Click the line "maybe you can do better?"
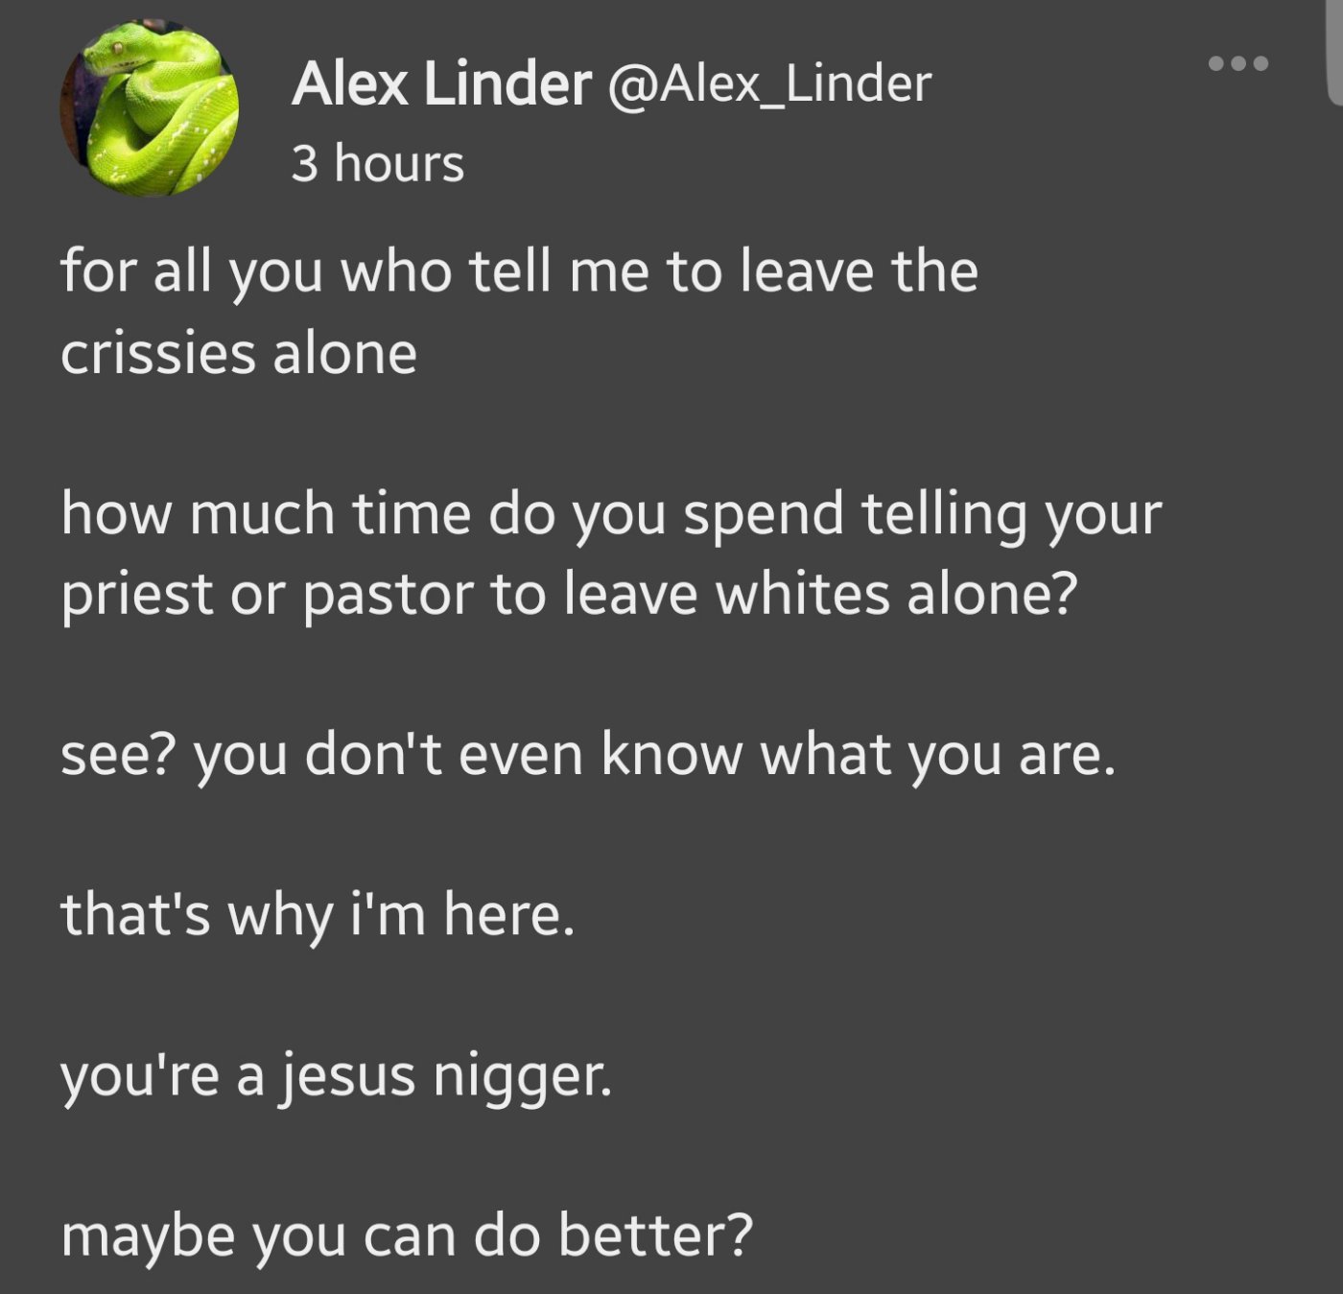The image size is (1343, 1294). click(x=407, y=1235)
